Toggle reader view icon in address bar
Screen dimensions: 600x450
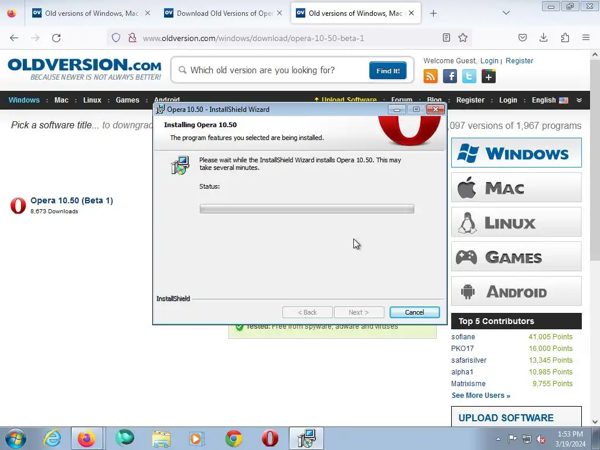446,37
